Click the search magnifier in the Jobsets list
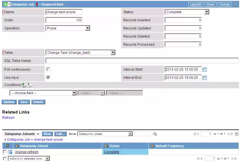Viewport: 240px width, 162px height. tap(155, 134)
